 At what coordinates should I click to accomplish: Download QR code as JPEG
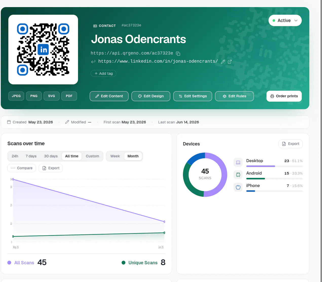pos(16,96)
